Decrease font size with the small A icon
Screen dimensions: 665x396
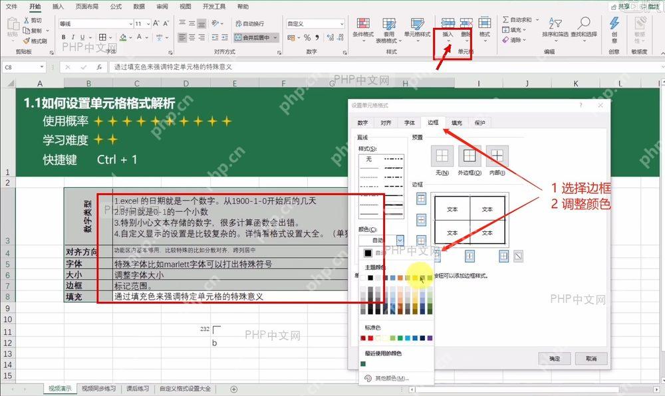166,23
